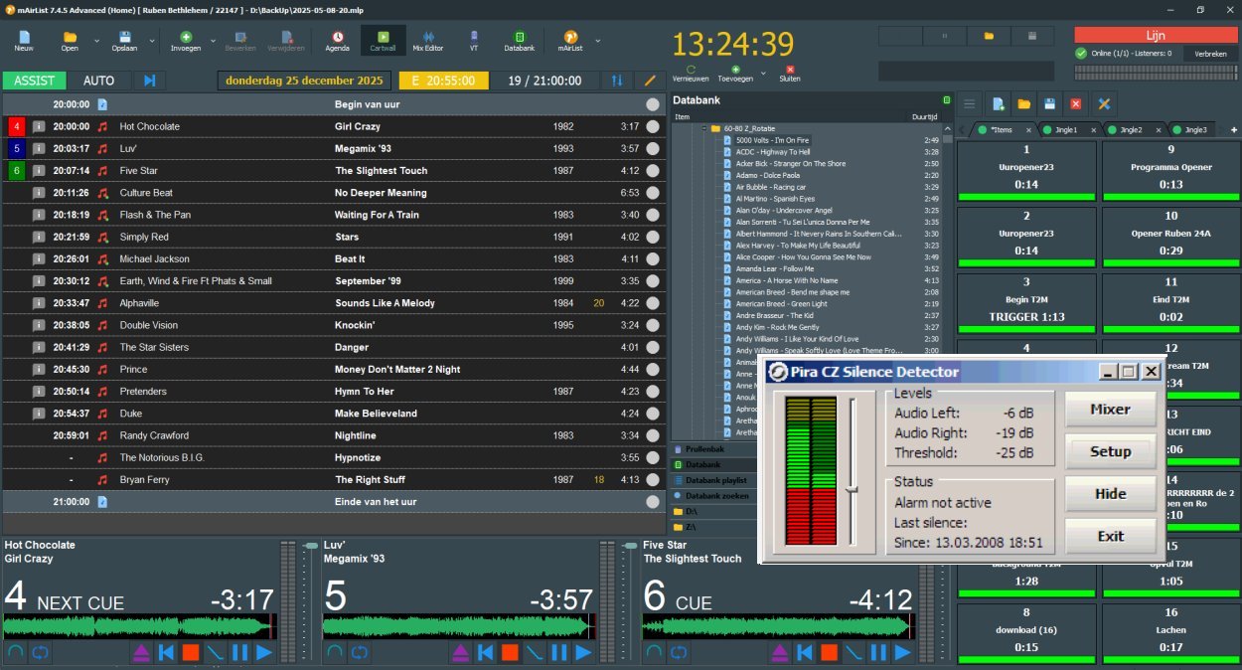
Task: Expand the mAirList dropdown arrow
Action: 599,40
